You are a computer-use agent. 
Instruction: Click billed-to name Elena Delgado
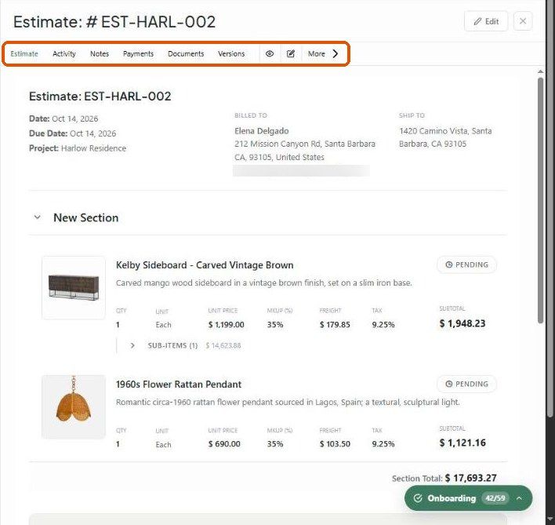tap(262, 131)
